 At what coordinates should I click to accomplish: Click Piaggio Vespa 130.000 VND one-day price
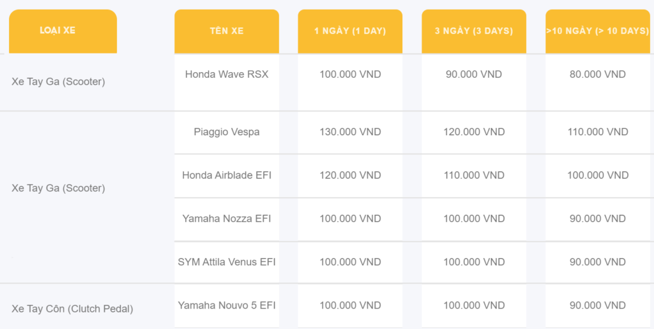(350, 132)
